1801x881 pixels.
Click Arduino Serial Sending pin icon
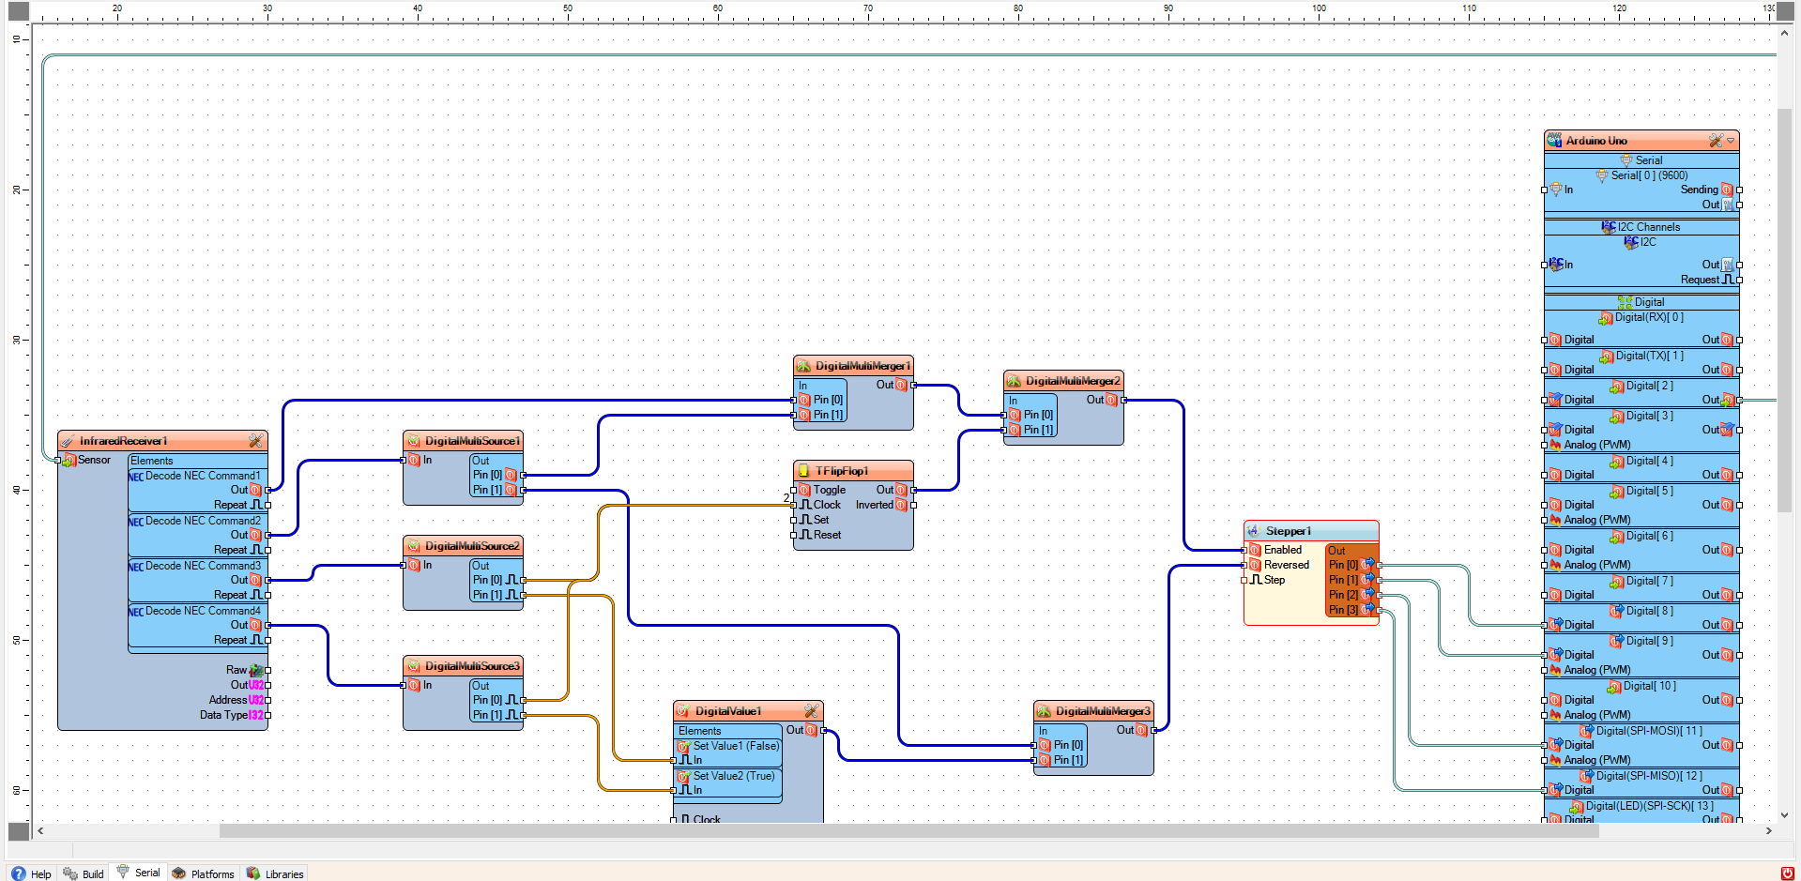pyautogui.click(x=1727, y=190)
